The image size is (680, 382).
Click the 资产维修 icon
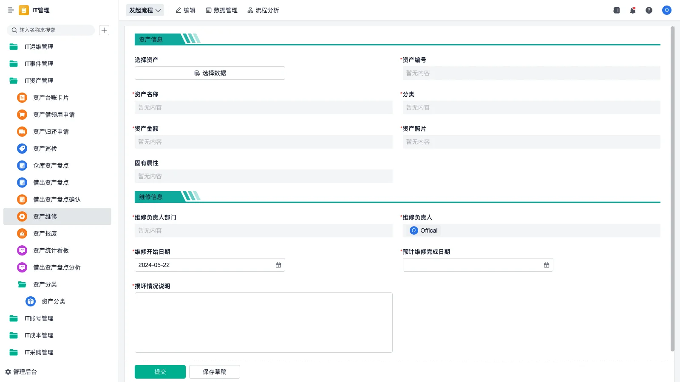click(22, 216)
